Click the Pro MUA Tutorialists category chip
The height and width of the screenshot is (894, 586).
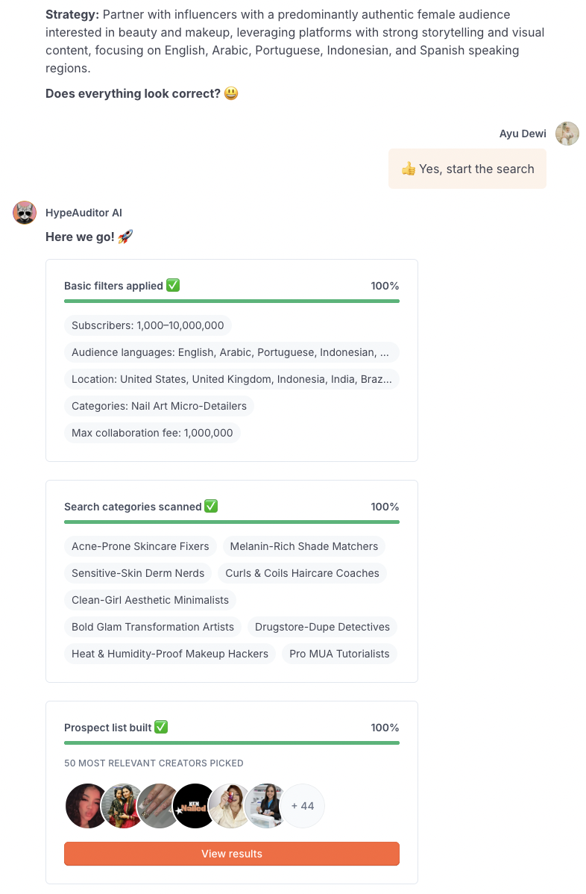click(339, 654)
